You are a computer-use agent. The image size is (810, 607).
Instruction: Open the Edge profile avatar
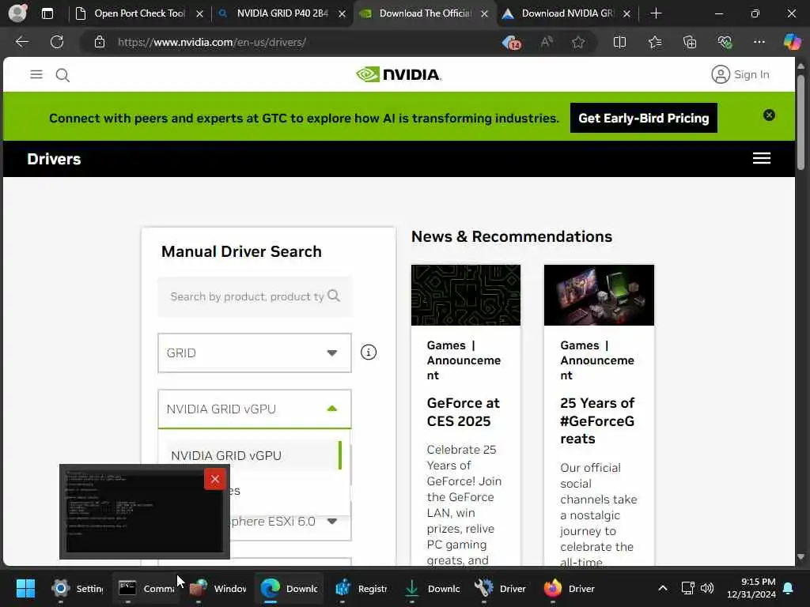point(18,13)
